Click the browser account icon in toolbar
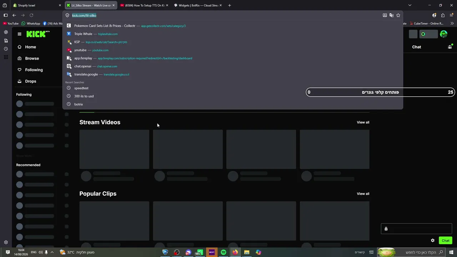Viewport: 457px width, 257px height. click(434, 15)
